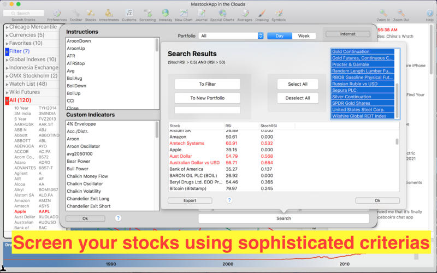437x273 pixels.
Task: Click the Custom Indicators list scrollbar
Action: point(157,129)
